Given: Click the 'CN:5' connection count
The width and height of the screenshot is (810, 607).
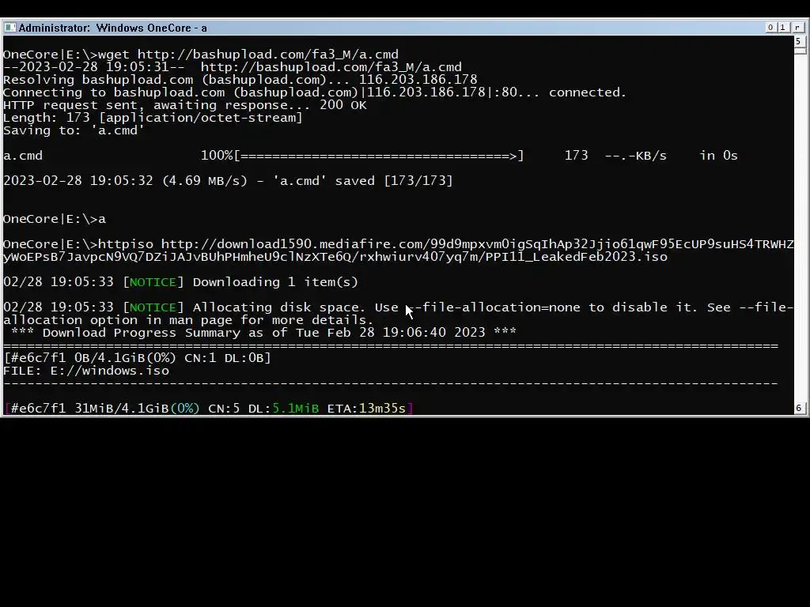Looking at the screenshot, I should click(224, 409).
